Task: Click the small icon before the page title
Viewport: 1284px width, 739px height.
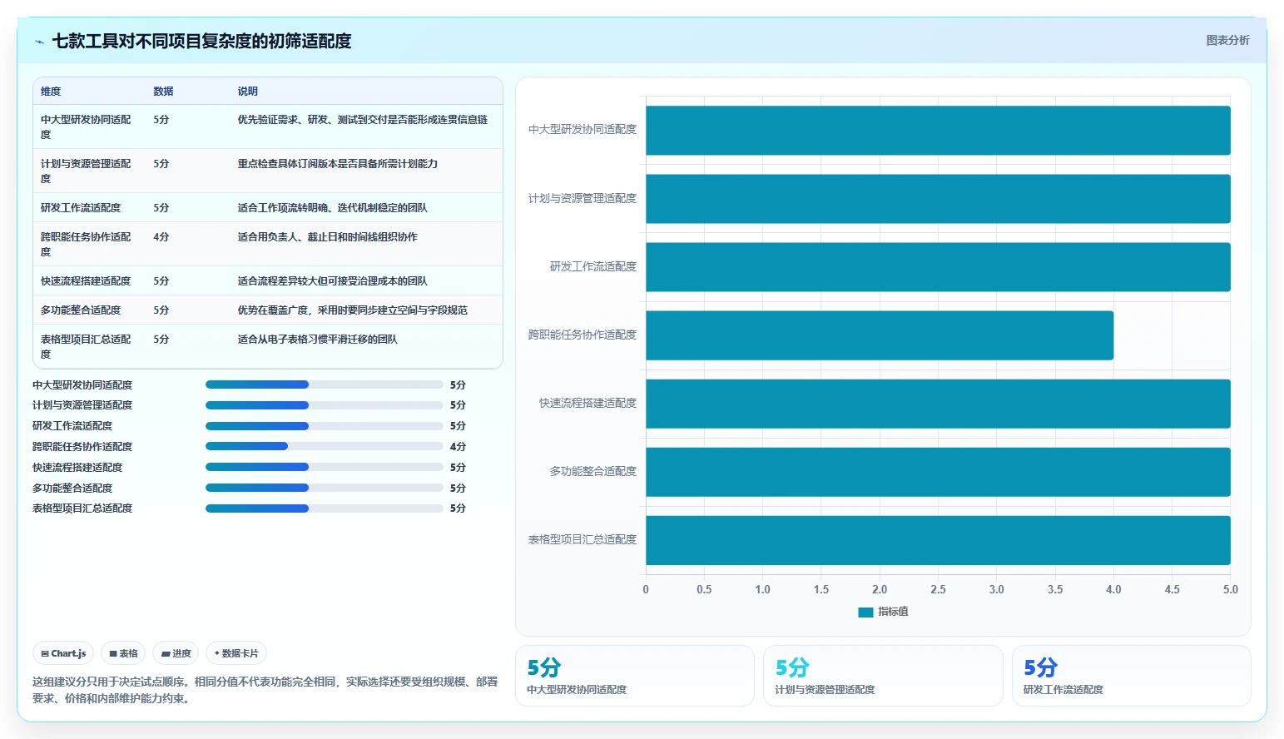Action: coord(39,42)
